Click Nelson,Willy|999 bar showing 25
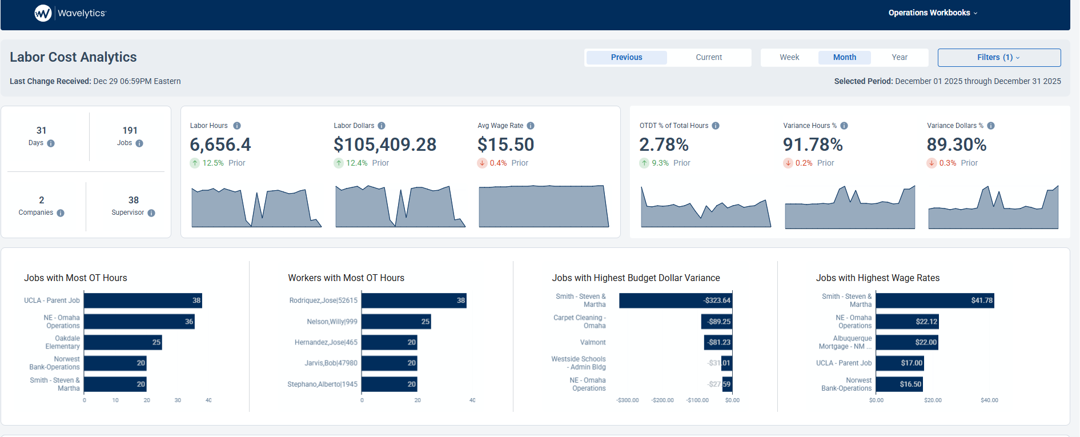The width and height of the screenshot is (1080, 437). pyautogui.click(x=396, y=322)
